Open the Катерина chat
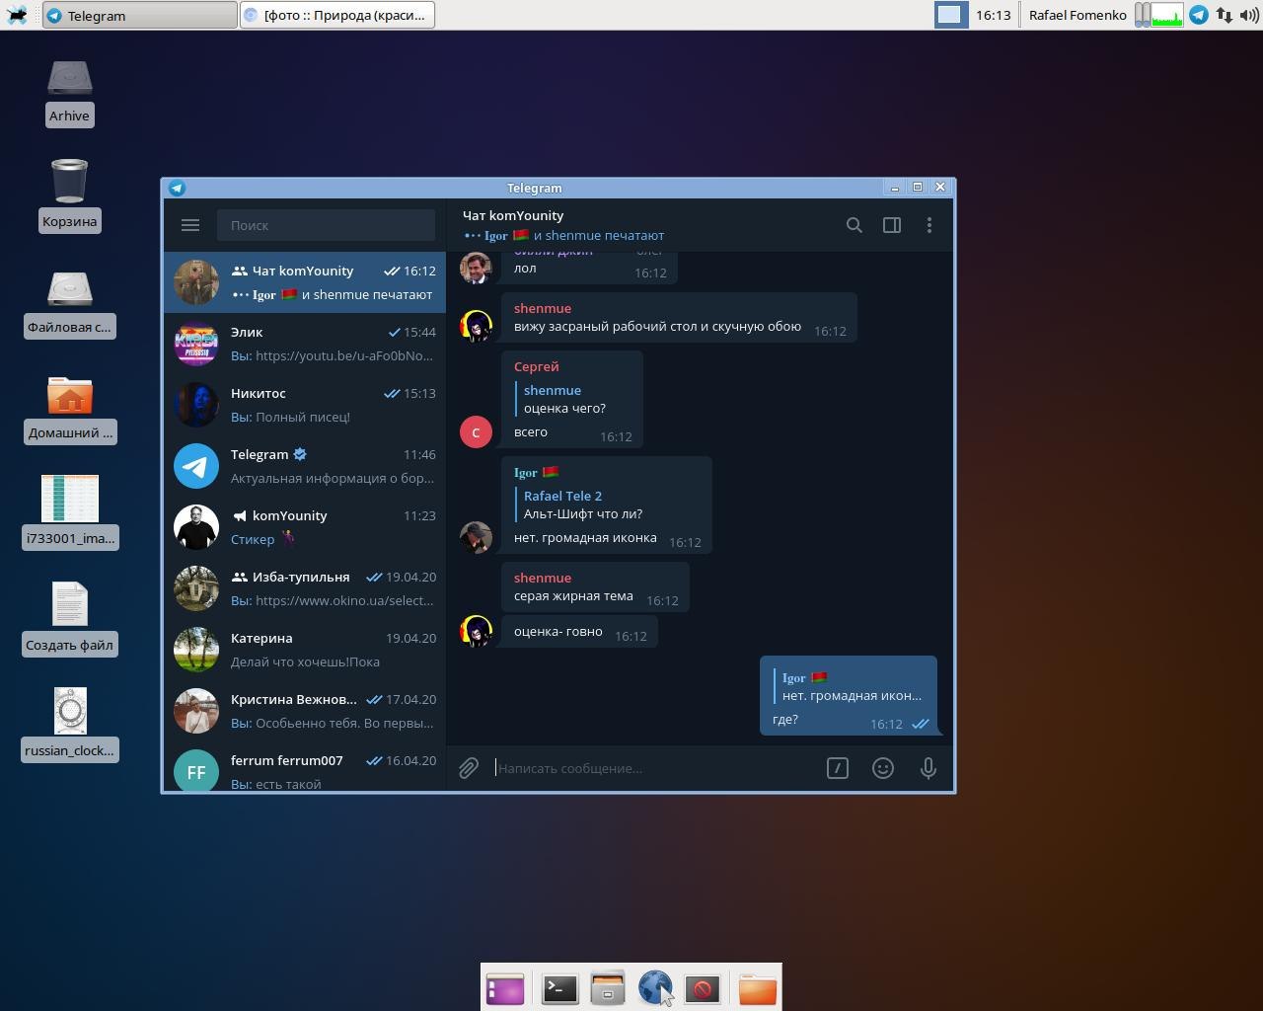 [304, 650]
